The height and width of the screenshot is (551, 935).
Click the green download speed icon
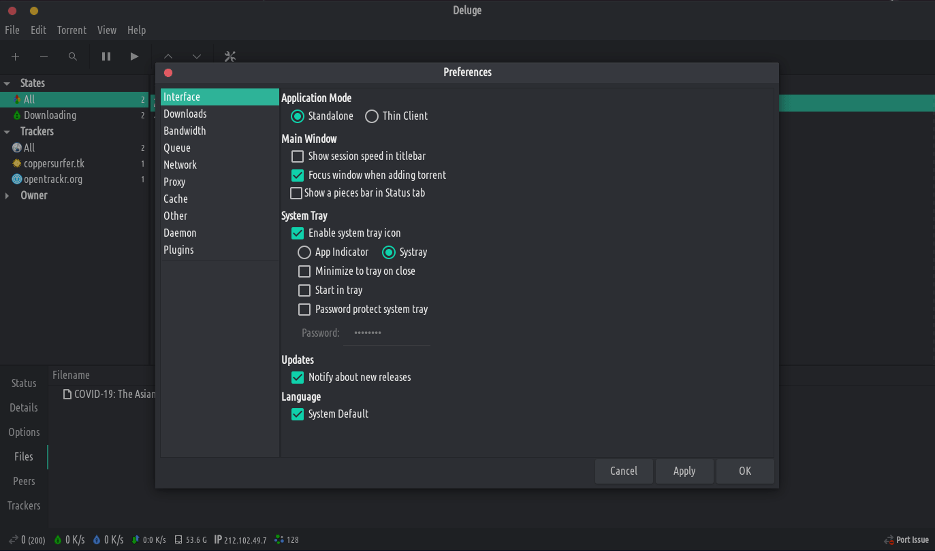[x=58, y=539]
